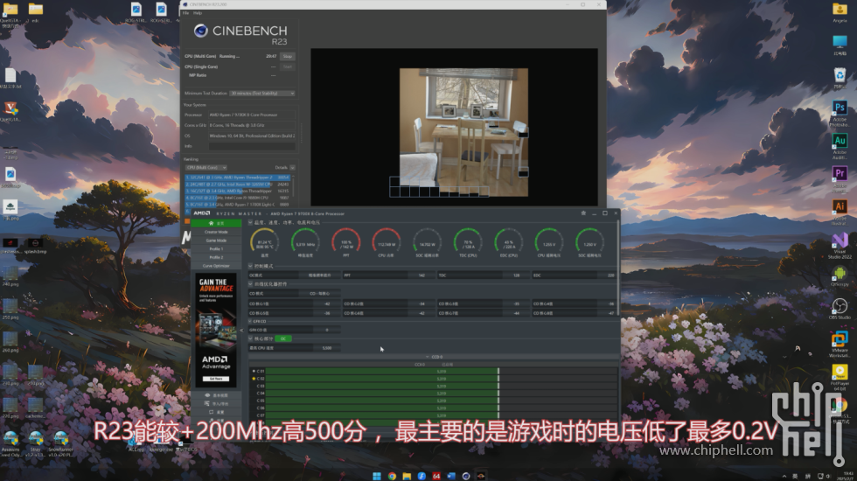
Task: Click the import/export icon in sidebar
Action: (x=207, y=404)
